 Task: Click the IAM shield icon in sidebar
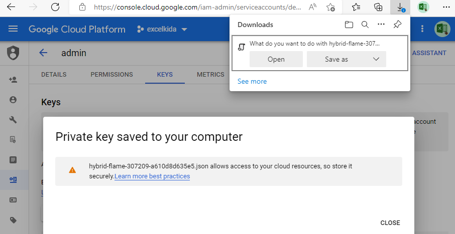[13, 53]
